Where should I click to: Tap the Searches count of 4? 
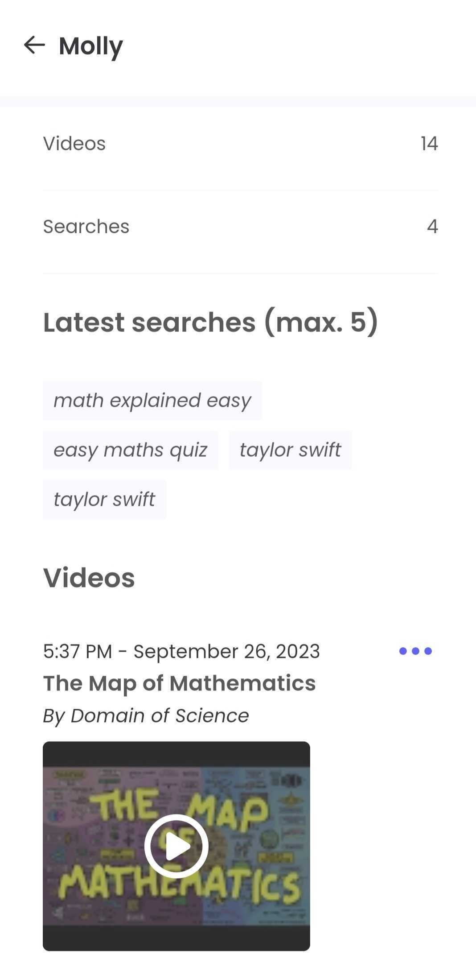(432, 227)
